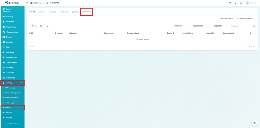This screenshot has width=260, height=128.
Task: Click the View Devices button
Action: [227, 19]
